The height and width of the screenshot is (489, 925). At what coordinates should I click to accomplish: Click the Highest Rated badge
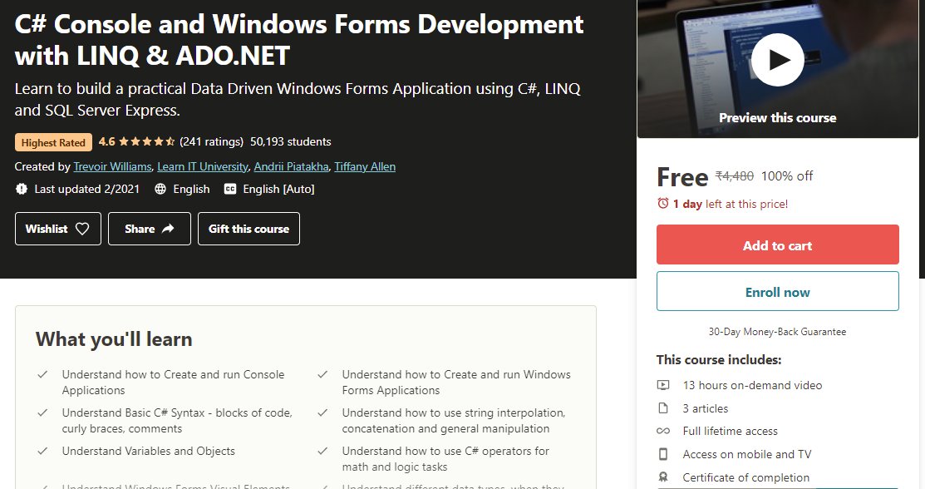[x=54, y=142]
